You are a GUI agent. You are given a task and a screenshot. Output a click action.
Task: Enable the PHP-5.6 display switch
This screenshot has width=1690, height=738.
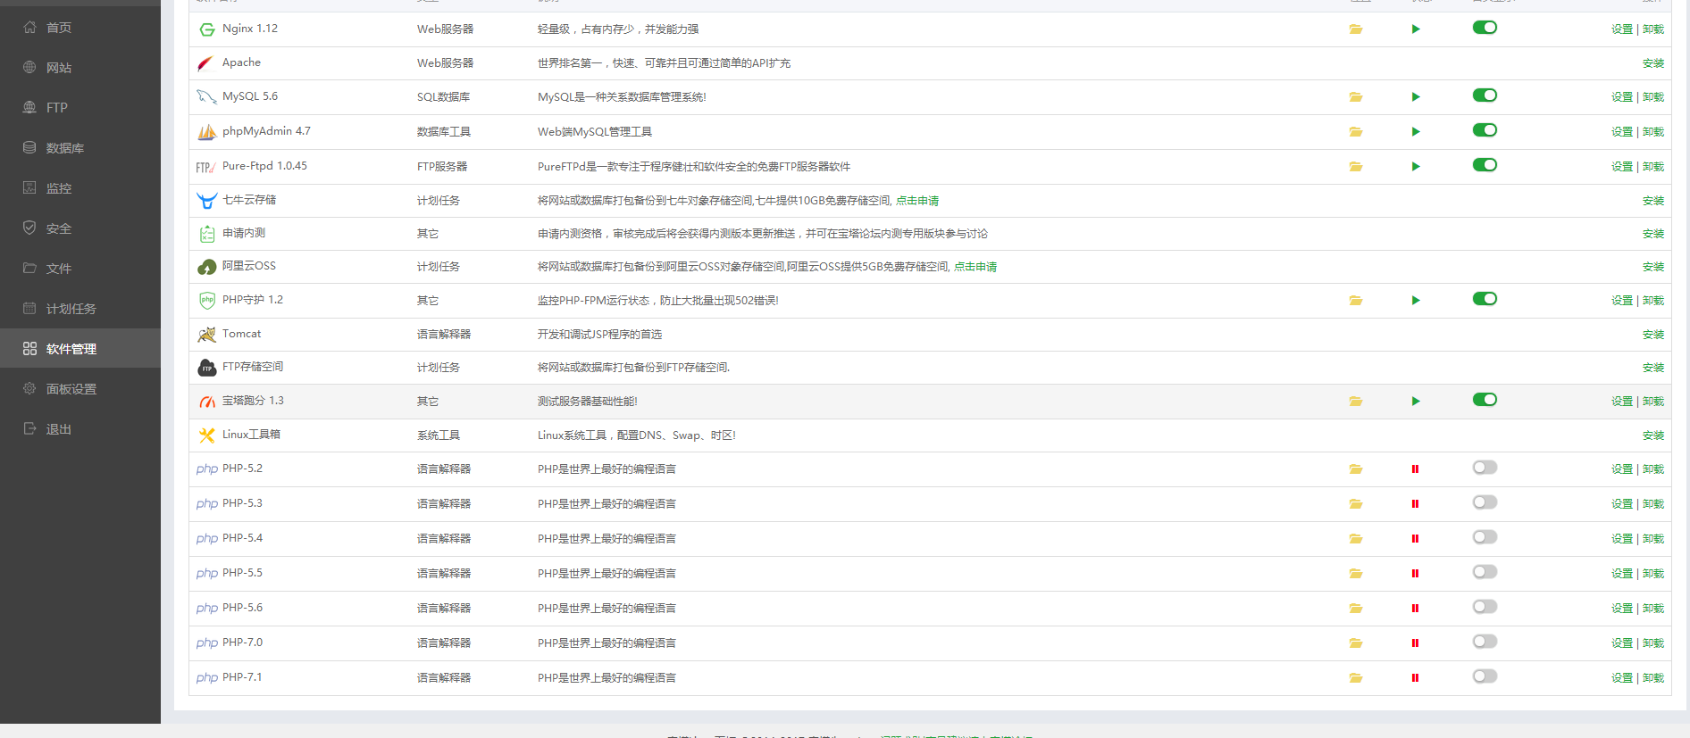click(x=1485, y=607)
